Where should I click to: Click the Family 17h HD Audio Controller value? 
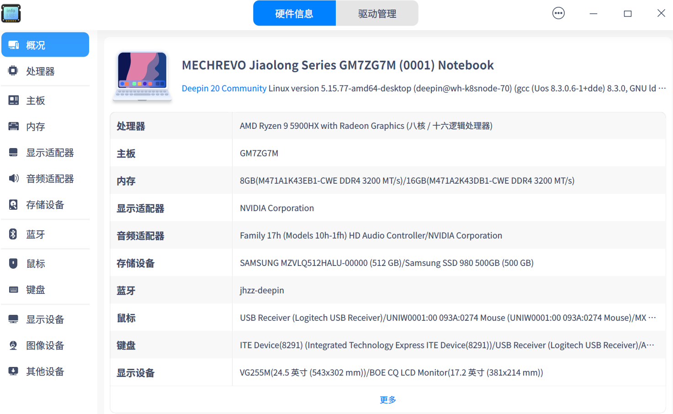click(x=371, y=235)
